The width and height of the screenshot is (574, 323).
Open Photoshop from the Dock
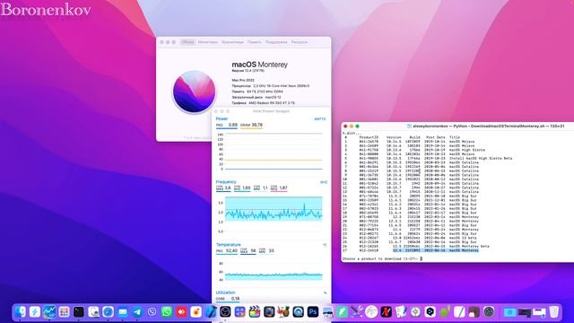313,311
